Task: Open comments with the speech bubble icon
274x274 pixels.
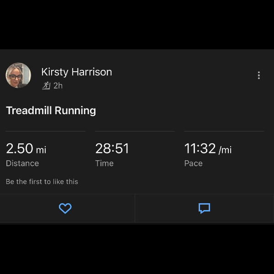Action: click(204, 209)
